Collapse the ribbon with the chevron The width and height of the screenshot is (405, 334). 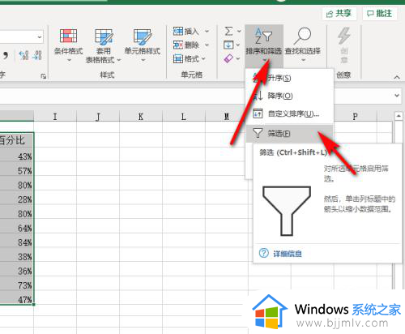[x=397, y=77]
